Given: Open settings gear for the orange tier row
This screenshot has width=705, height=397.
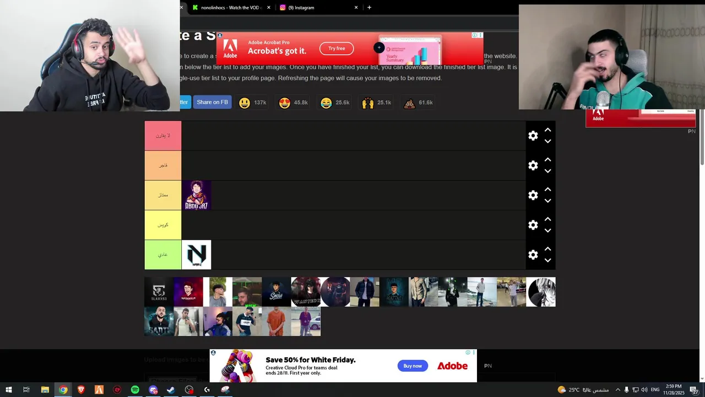Looking at the screenshot, I should coord(533,165).
